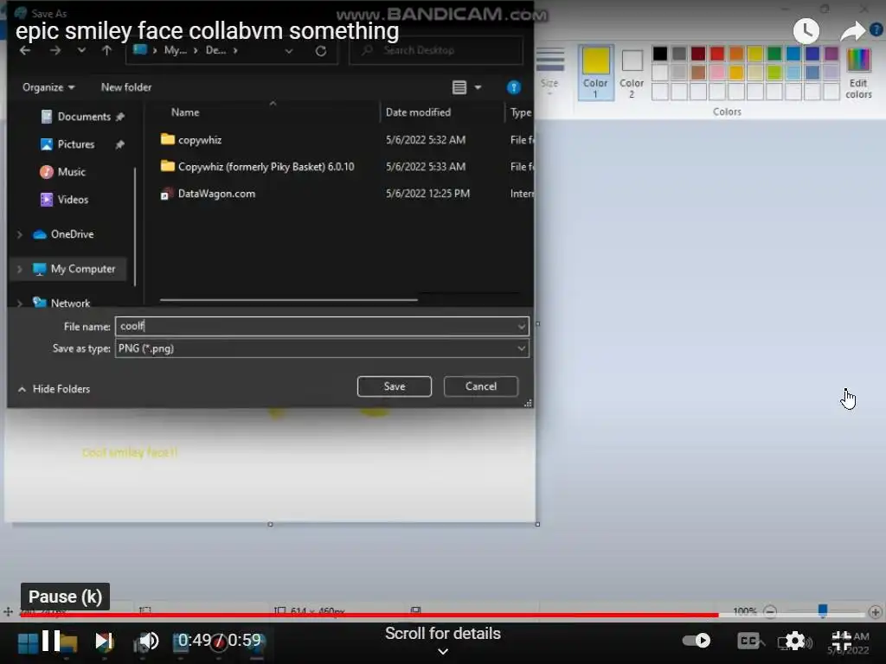Skip to the next video
This screenshot has width=886, height=664.
pos(104,641)
